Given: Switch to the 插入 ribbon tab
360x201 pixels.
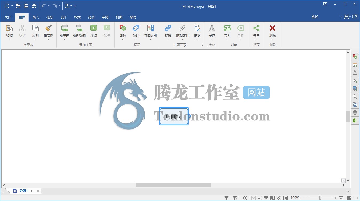Looking at the screenshot, I should coord(35,17).
